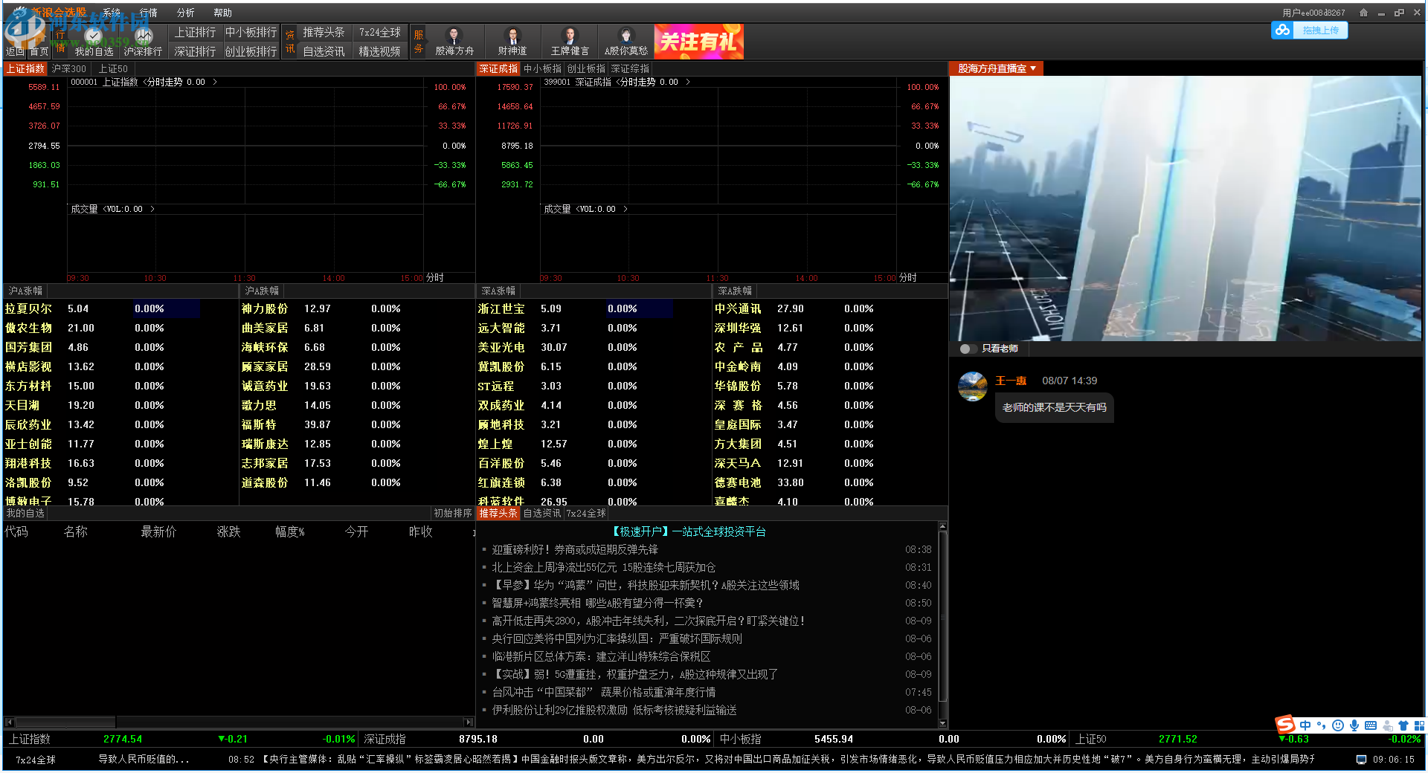Open the 【极速开户】一站式全球投资平台 link
The image size is (1428, 773).
688,531
